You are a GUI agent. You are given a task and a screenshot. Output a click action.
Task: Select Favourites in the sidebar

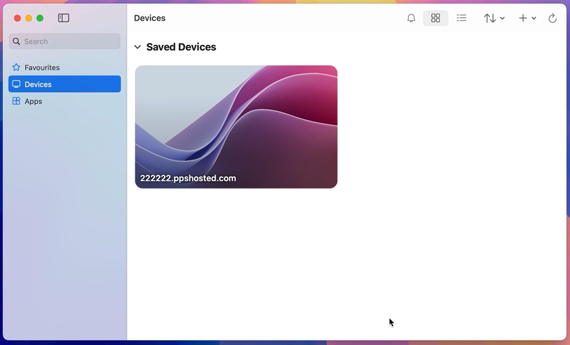click(x=65, y=67)
